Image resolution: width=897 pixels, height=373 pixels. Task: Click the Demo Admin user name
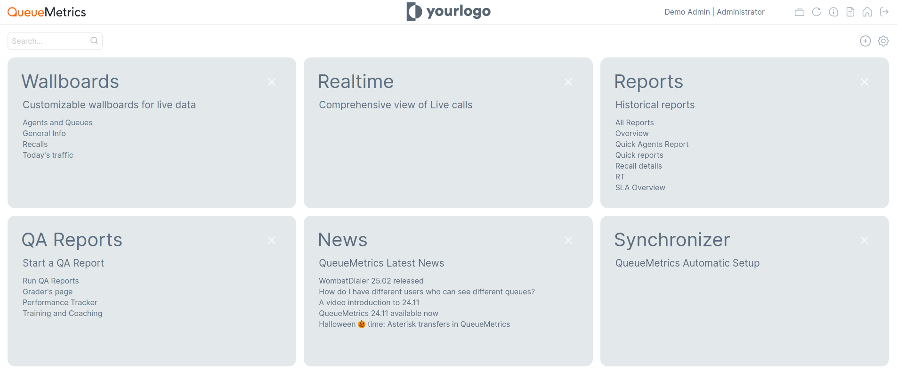pyautogui.click(x=687, y=12)
